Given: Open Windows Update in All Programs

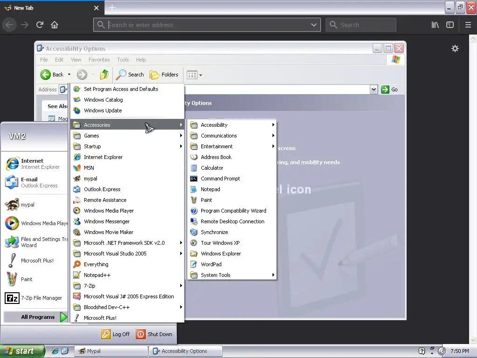Looking at the screenshot, I should point(127,110).
